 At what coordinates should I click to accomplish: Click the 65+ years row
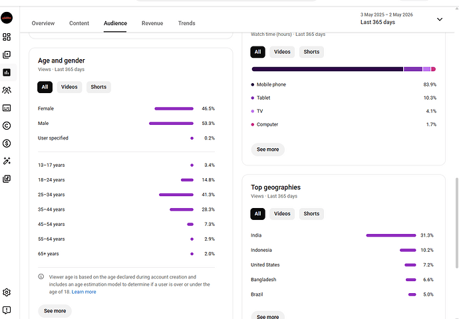tap(126, 254)
